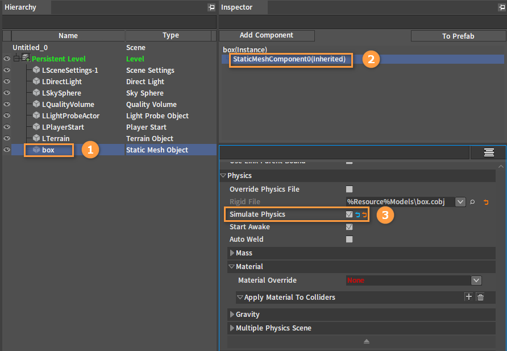507x351 pixels.
Task: Add entry to Apply Material To Colliders
Action: tap(469, 296)
